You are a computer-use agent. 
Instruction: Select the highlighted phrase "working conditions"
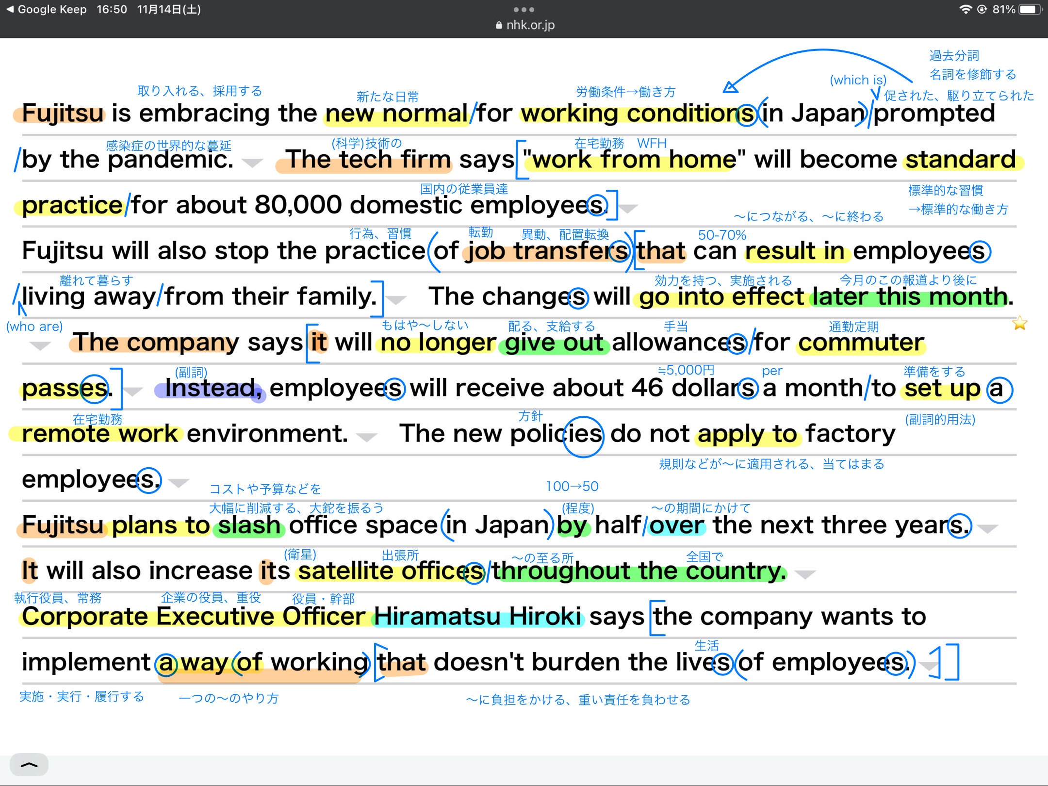point(638,114)
